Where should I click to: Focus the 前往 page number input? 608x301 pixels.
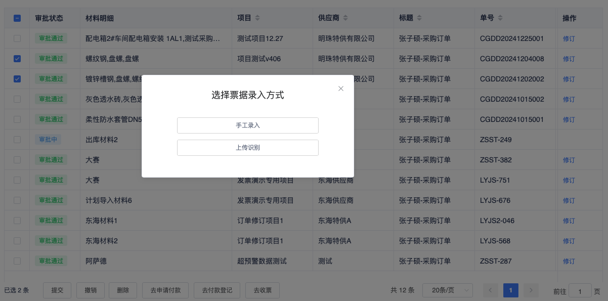(580, 290)
